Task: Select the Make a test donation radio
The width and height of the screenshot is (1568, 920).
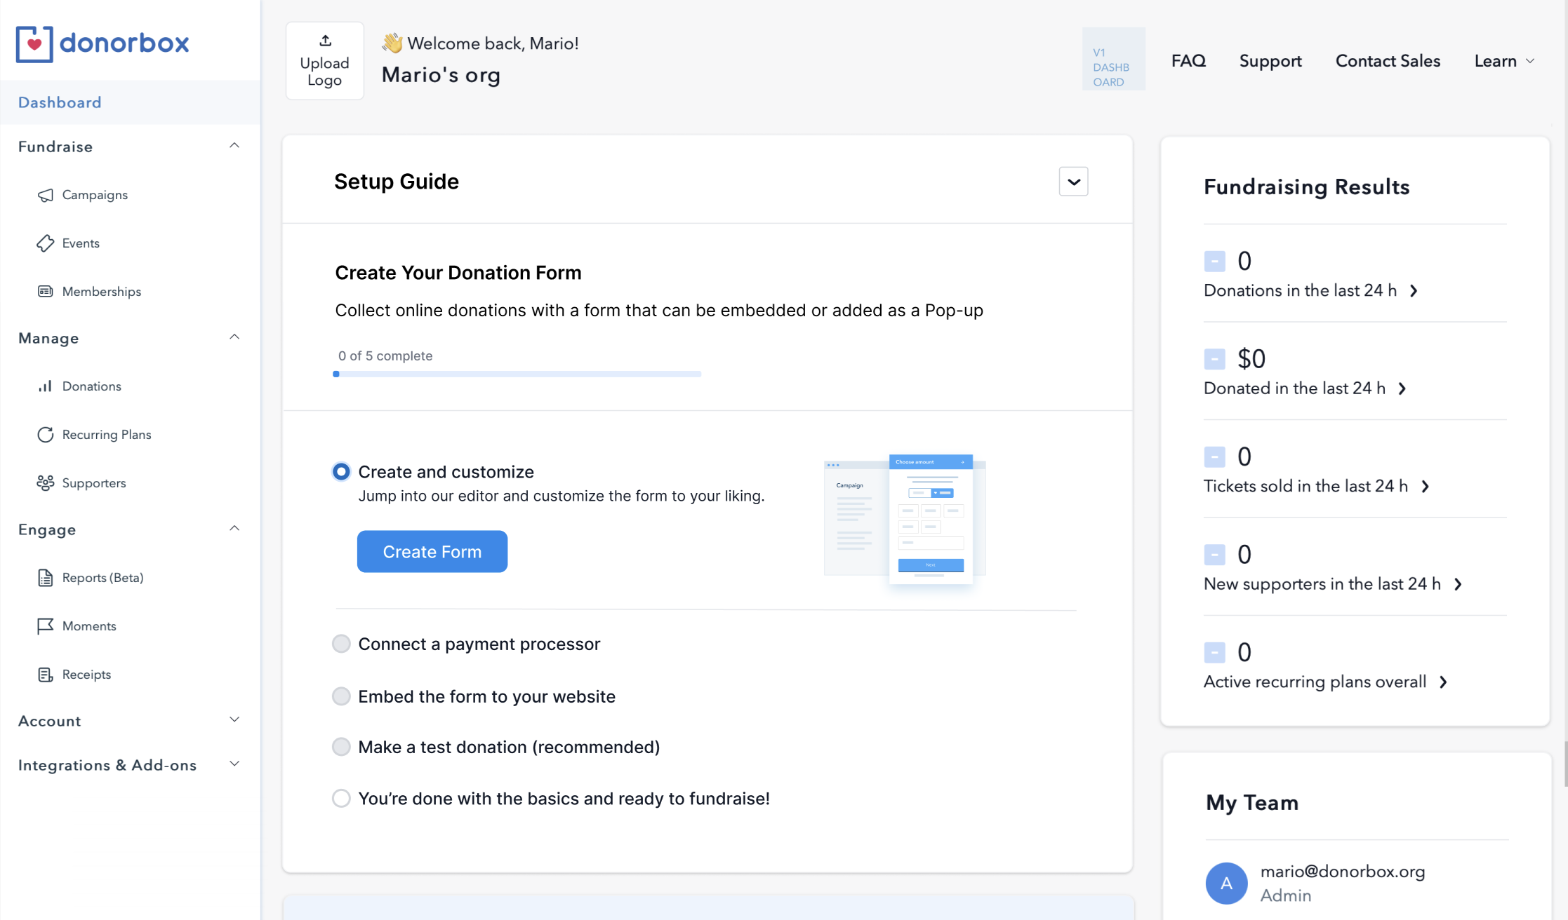Action: click(x=341, y=747)
